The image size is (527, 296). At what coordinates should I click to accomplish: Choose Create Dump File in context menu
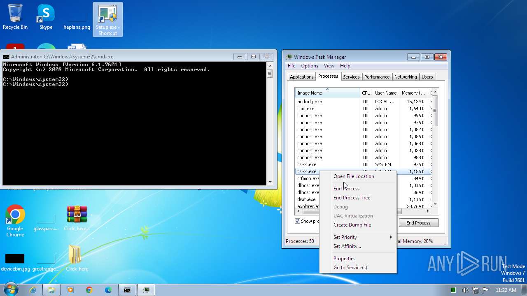click(358, 225)
